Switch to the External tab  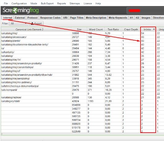pyautogui.click(x=20, y=18)
